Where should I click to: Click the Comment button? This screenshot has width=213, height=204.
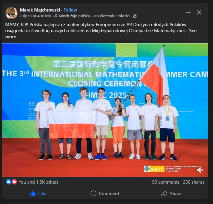[105, 193]
